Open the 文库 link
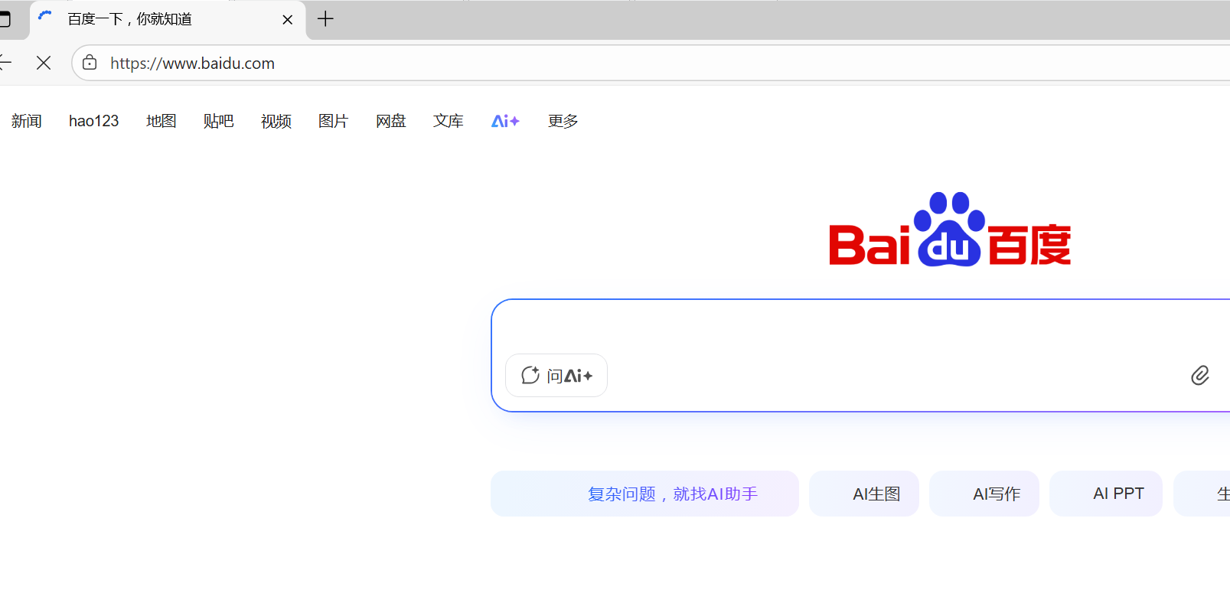Viewport: 1230px width, 590px height. click(x=449, y=121)
